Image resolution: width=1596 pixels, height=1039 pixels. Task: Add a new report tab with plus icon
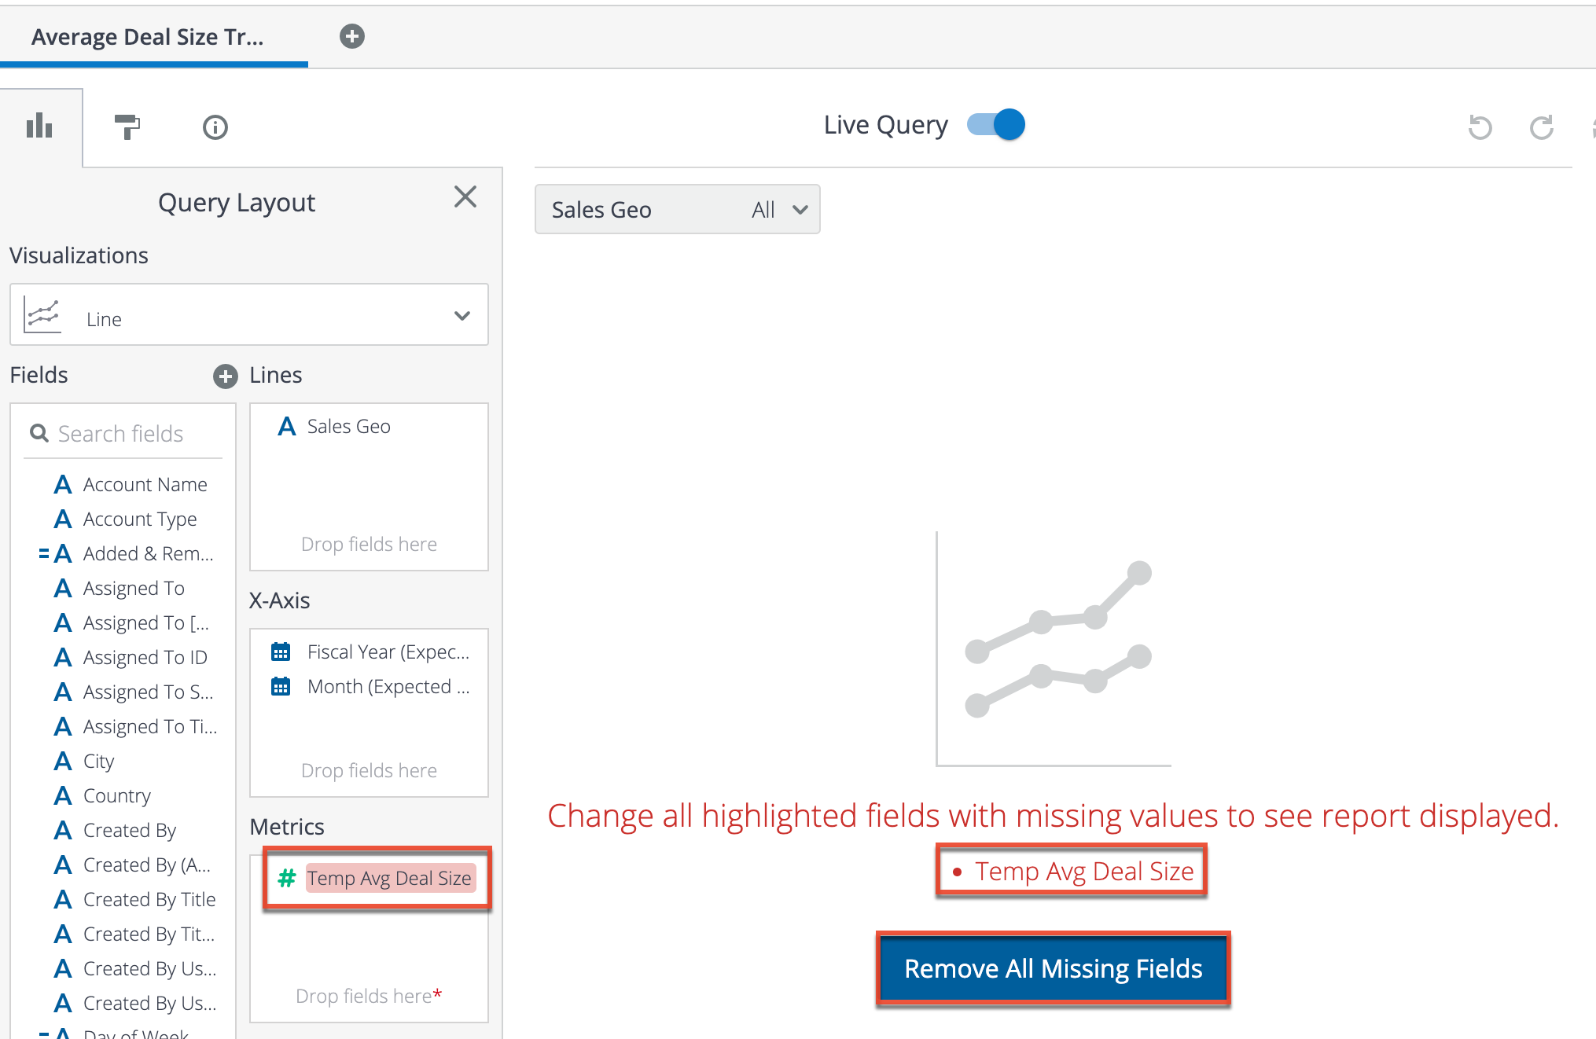(351, 36)
